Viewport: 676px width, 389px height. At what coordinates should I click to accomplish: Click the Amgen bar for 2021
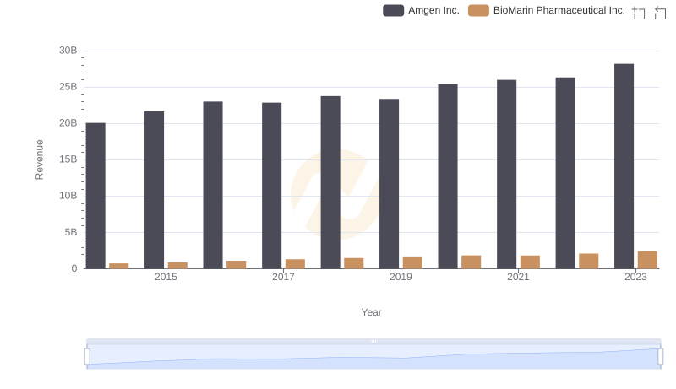[506, 175]
